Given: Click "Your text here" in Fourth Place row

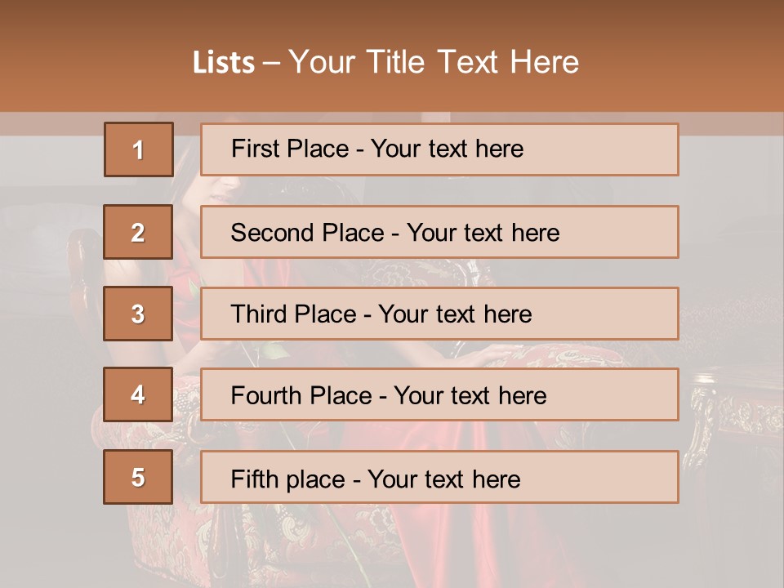Looking at the screenshot, I should pos(470,396).
